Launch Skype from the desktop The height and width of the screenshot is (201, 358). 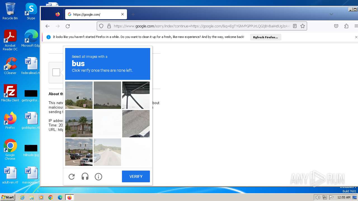tap(31, 11)
